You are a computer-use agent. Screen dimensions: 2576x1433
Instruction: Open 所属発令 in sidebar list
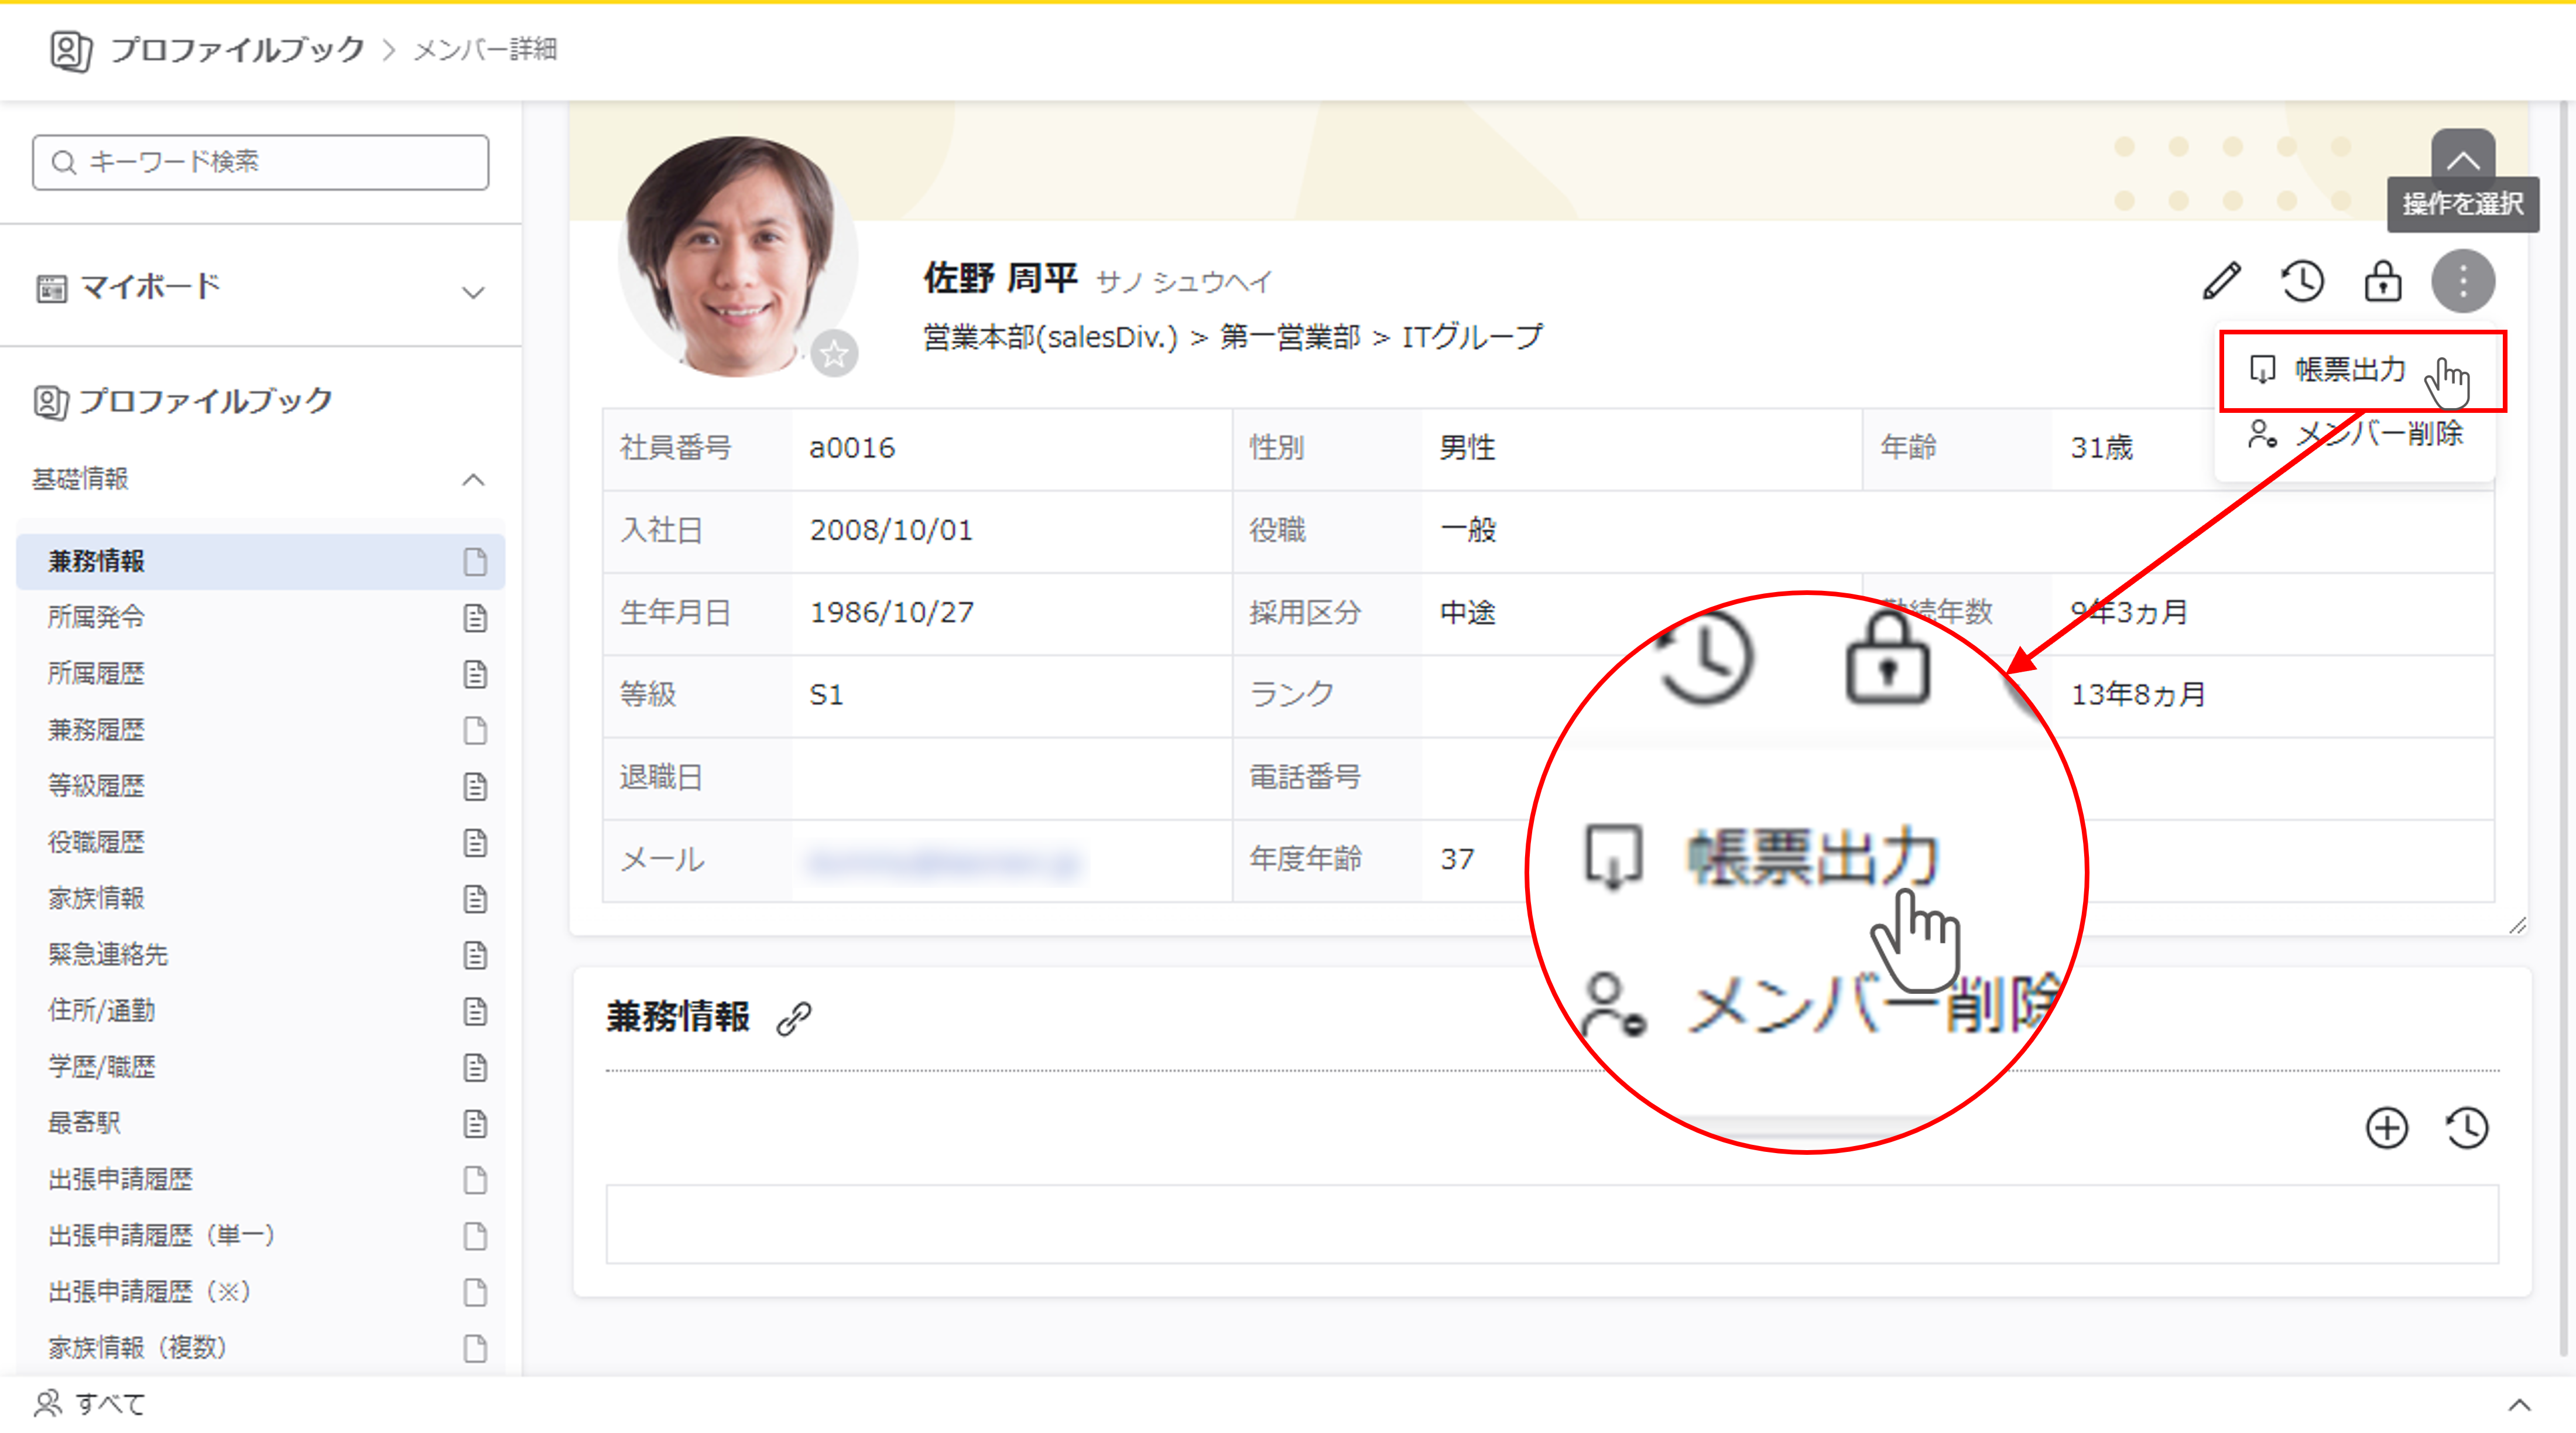97,617
